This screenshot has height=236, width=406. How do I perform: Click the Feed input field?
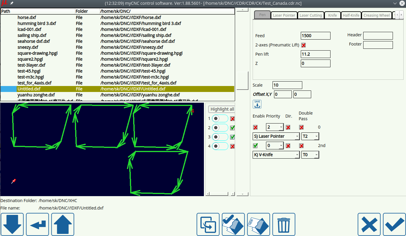point(315,36)
